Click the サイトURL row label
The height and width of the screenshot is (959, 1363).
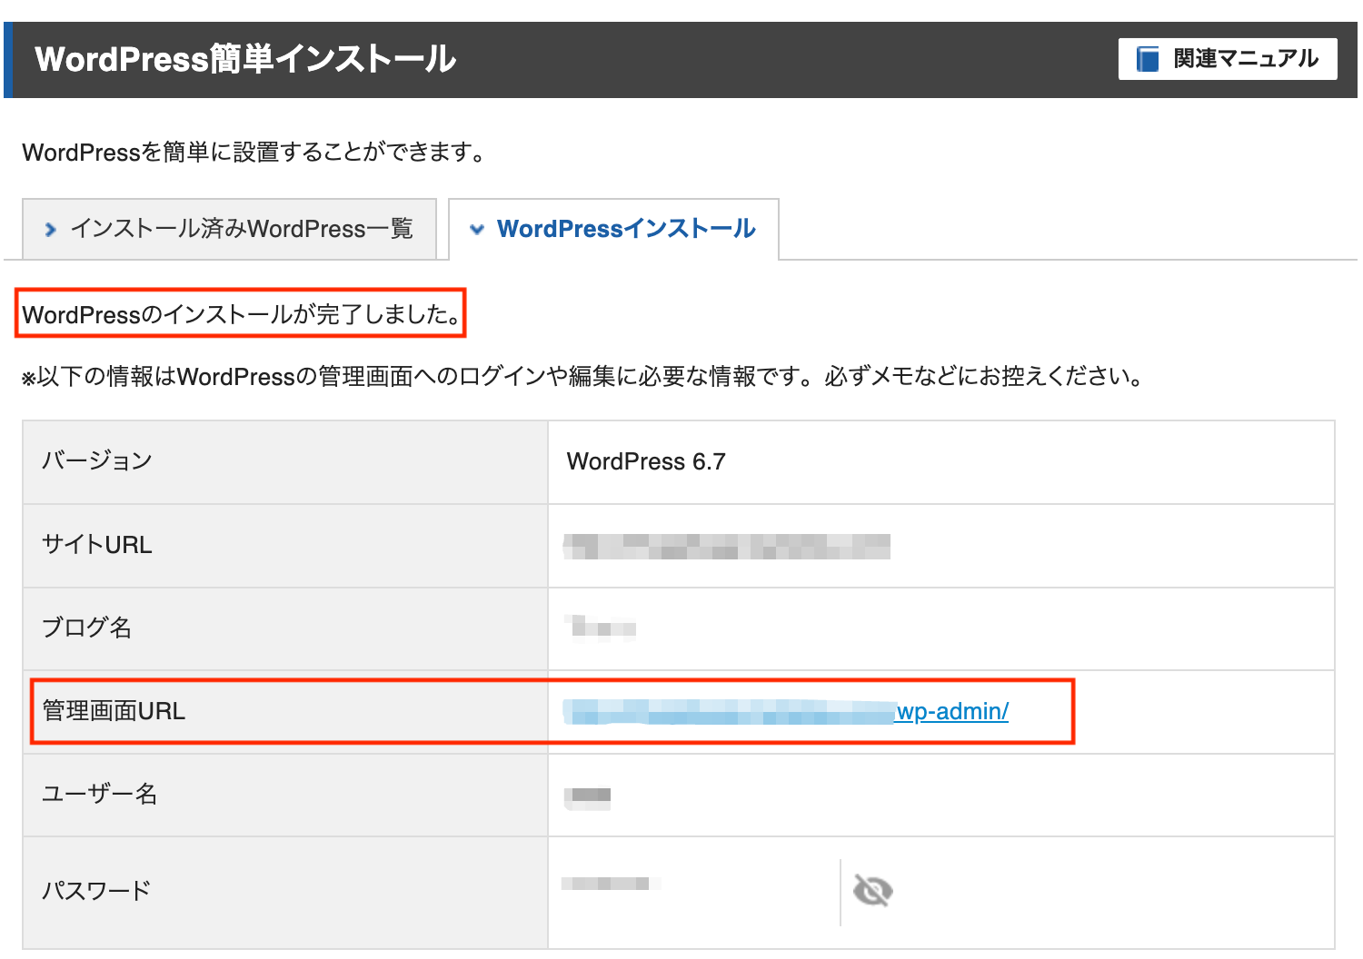point(97,545)
